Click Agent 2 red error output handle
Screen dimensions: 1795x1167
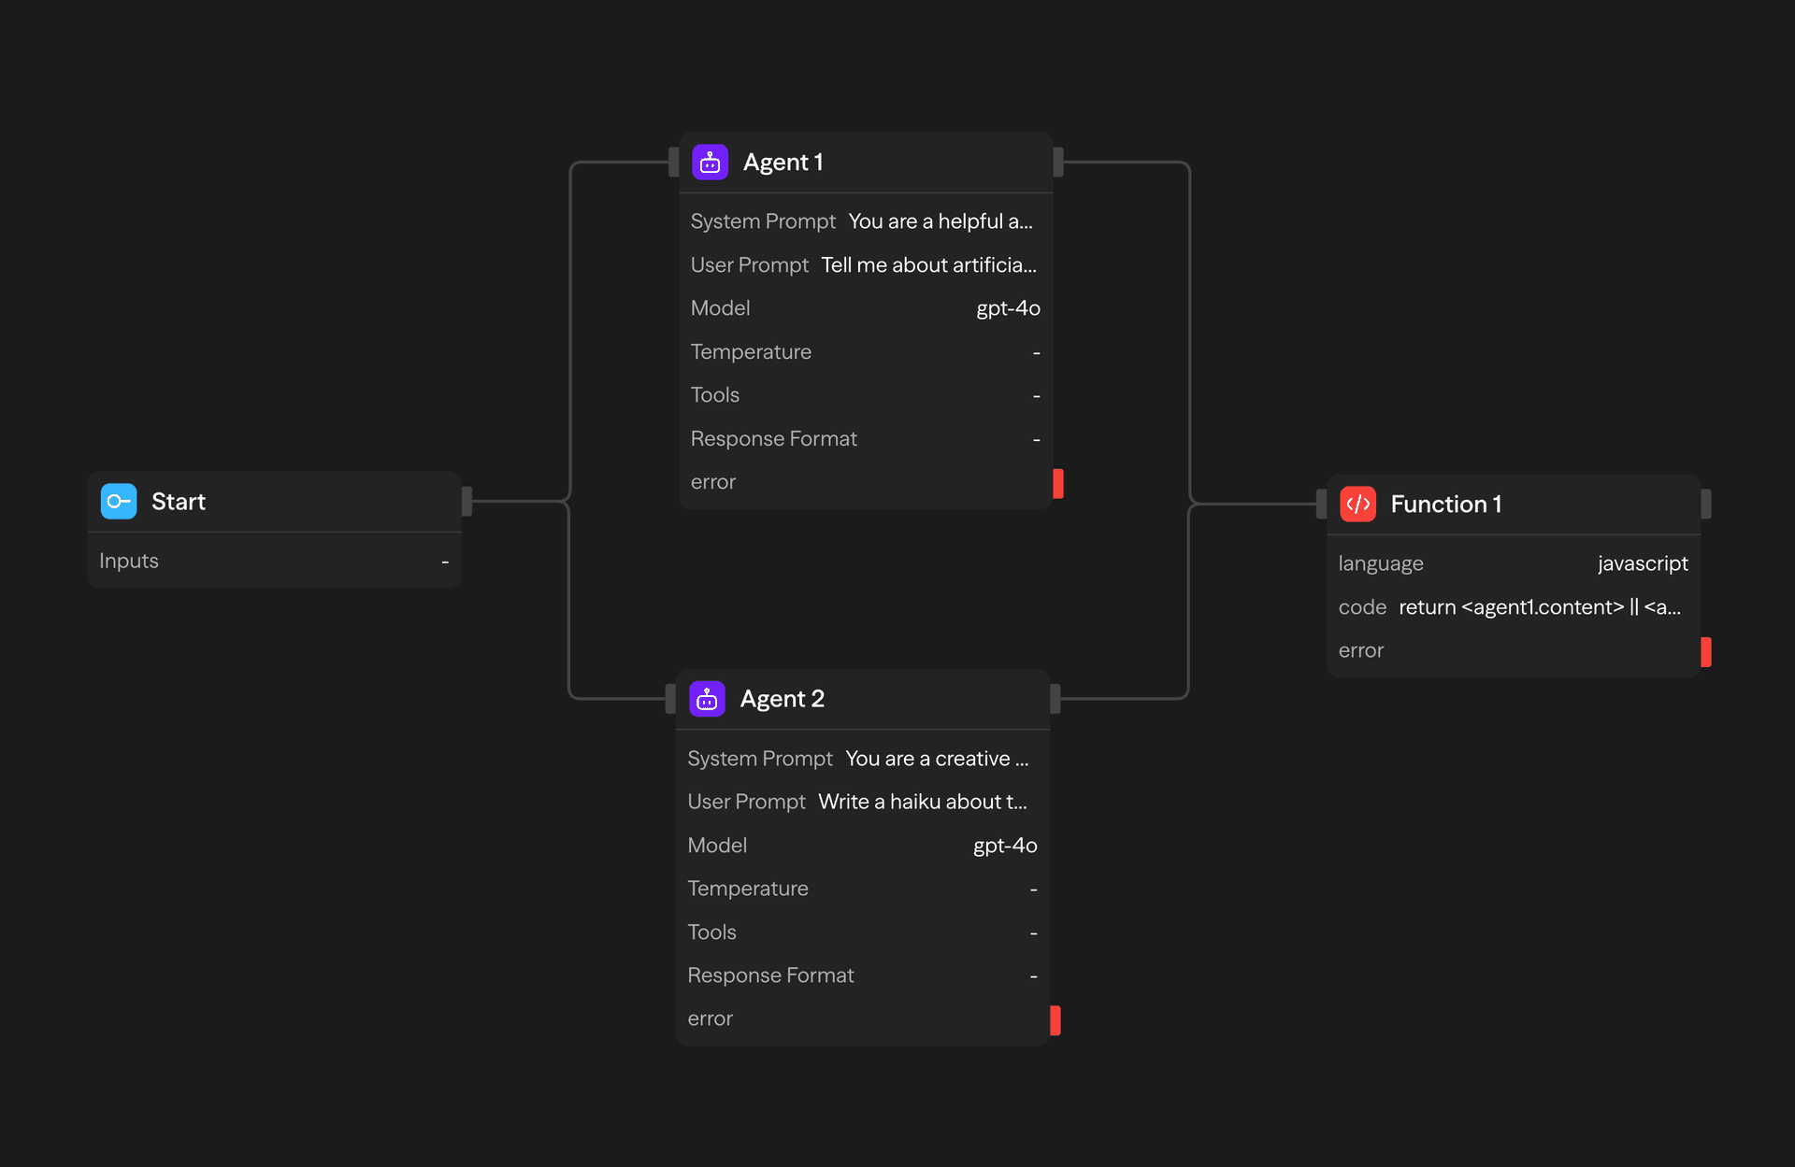(x=1055, y=1019)
